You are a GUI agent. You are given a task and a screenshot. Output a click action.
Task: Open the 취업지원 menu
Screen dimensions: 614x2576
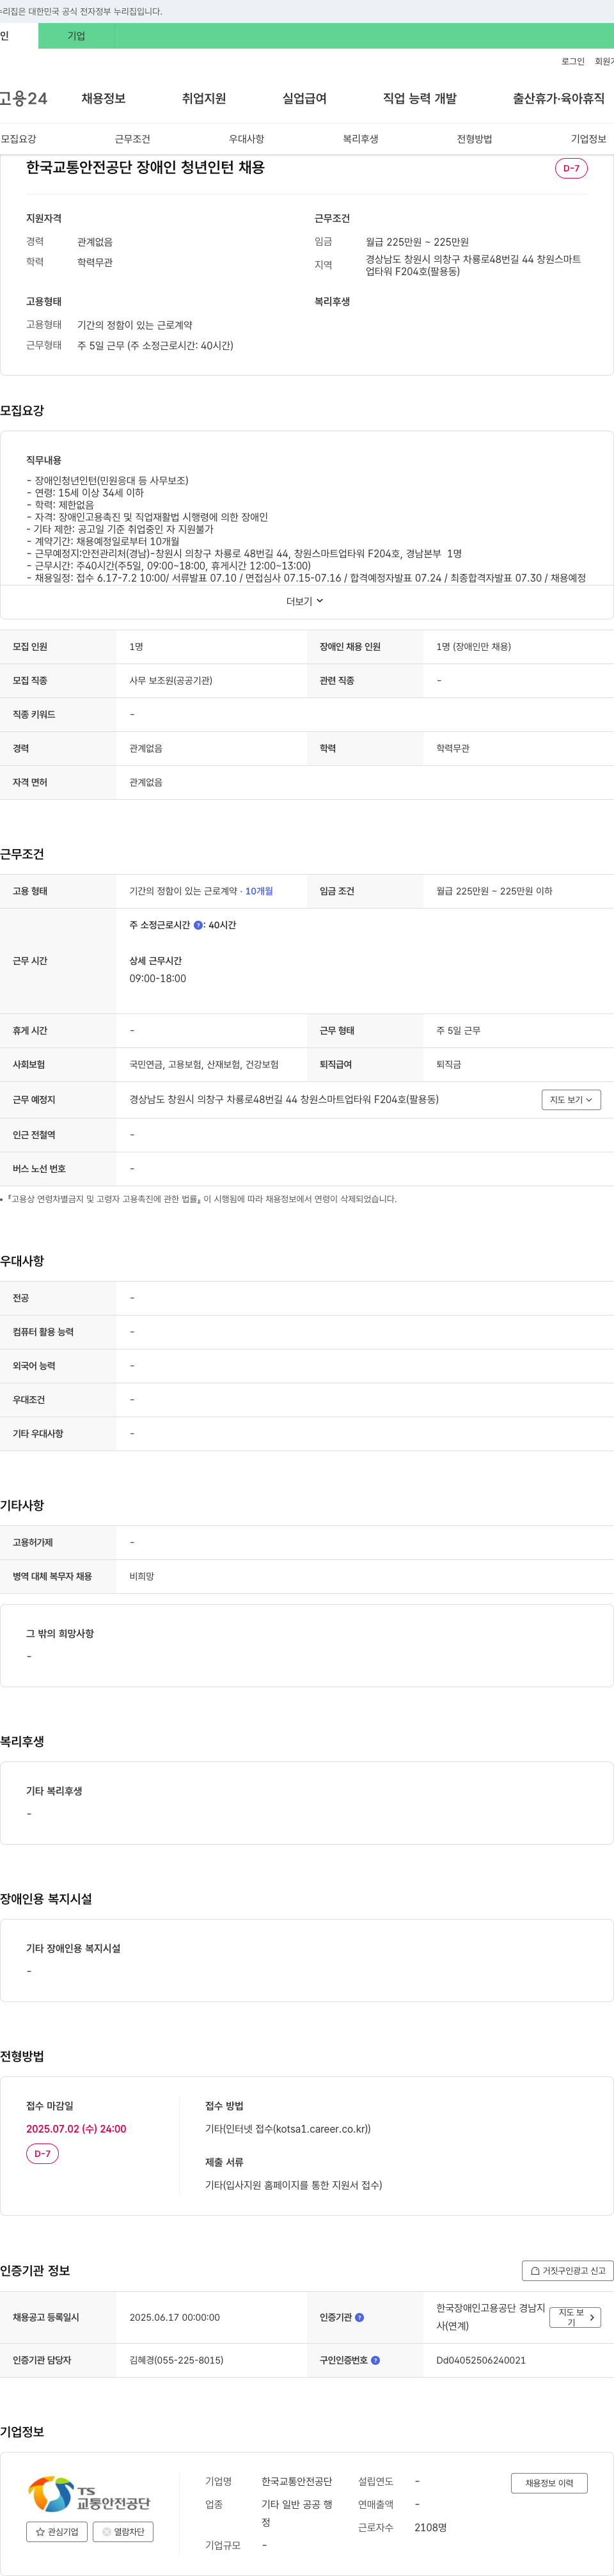coord(204,98)
